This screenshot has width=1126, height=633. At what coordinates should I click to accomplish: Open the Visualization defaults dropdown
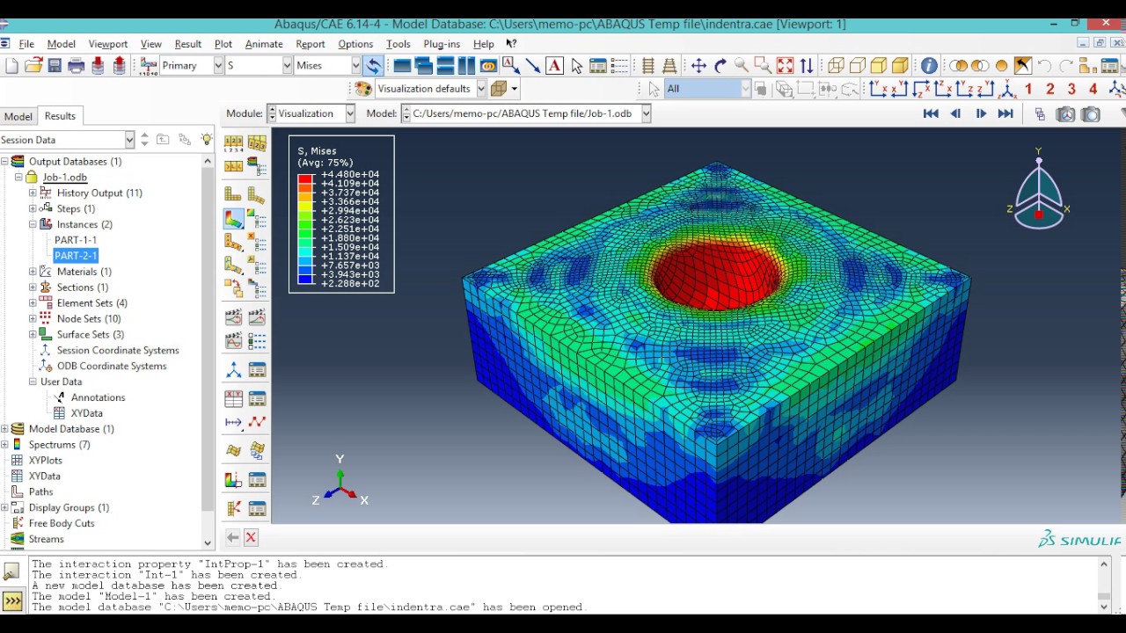coord(481,89)
